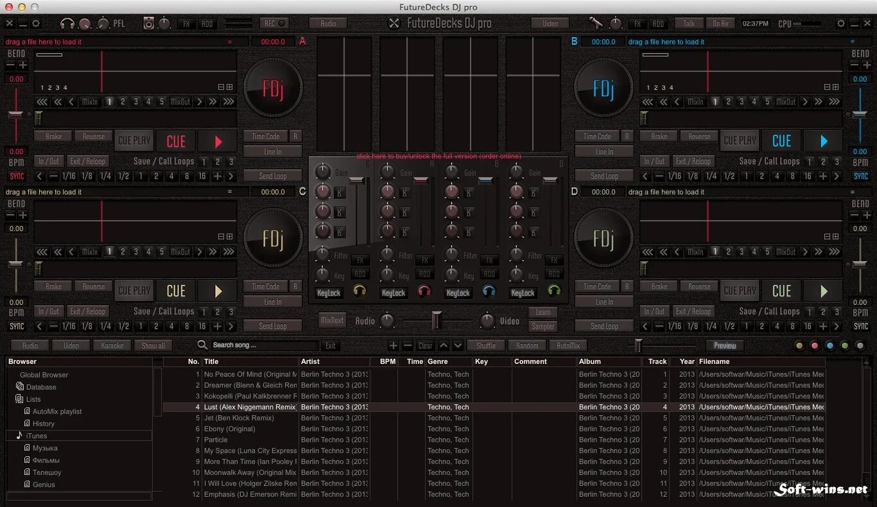Viewport: 877px width, 507px height.
Task: Switch to Video tab above center panel
Action: tap(550, 23)
